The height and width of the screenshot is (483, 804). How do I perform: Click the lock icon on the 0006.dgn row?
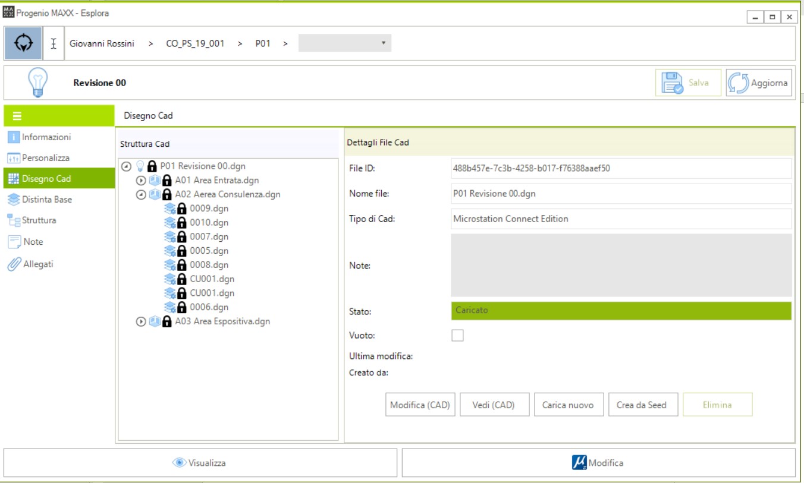pos(182,307)
